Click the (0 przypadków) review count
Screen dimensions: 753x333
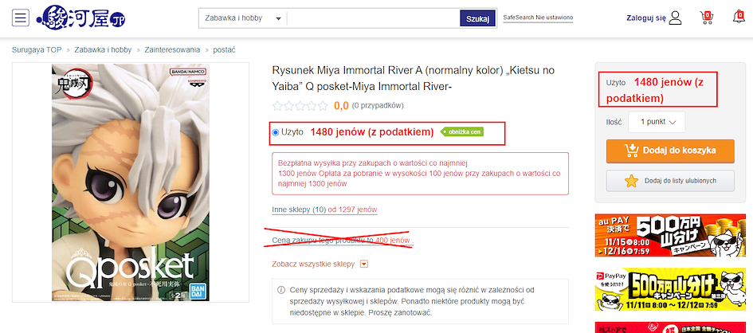[x=378, y=106]
